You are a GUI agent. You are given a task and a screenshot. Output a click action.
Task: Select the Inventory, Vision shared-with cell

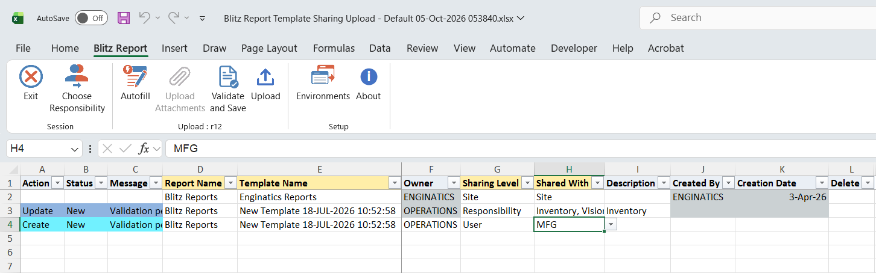570,211
